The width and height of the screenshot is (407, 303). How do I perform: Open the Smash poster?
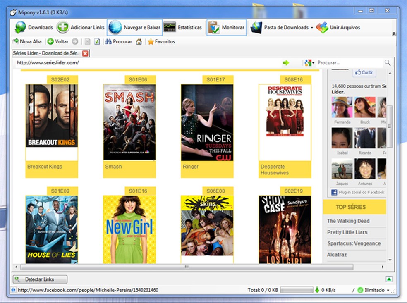click(129, 122)
